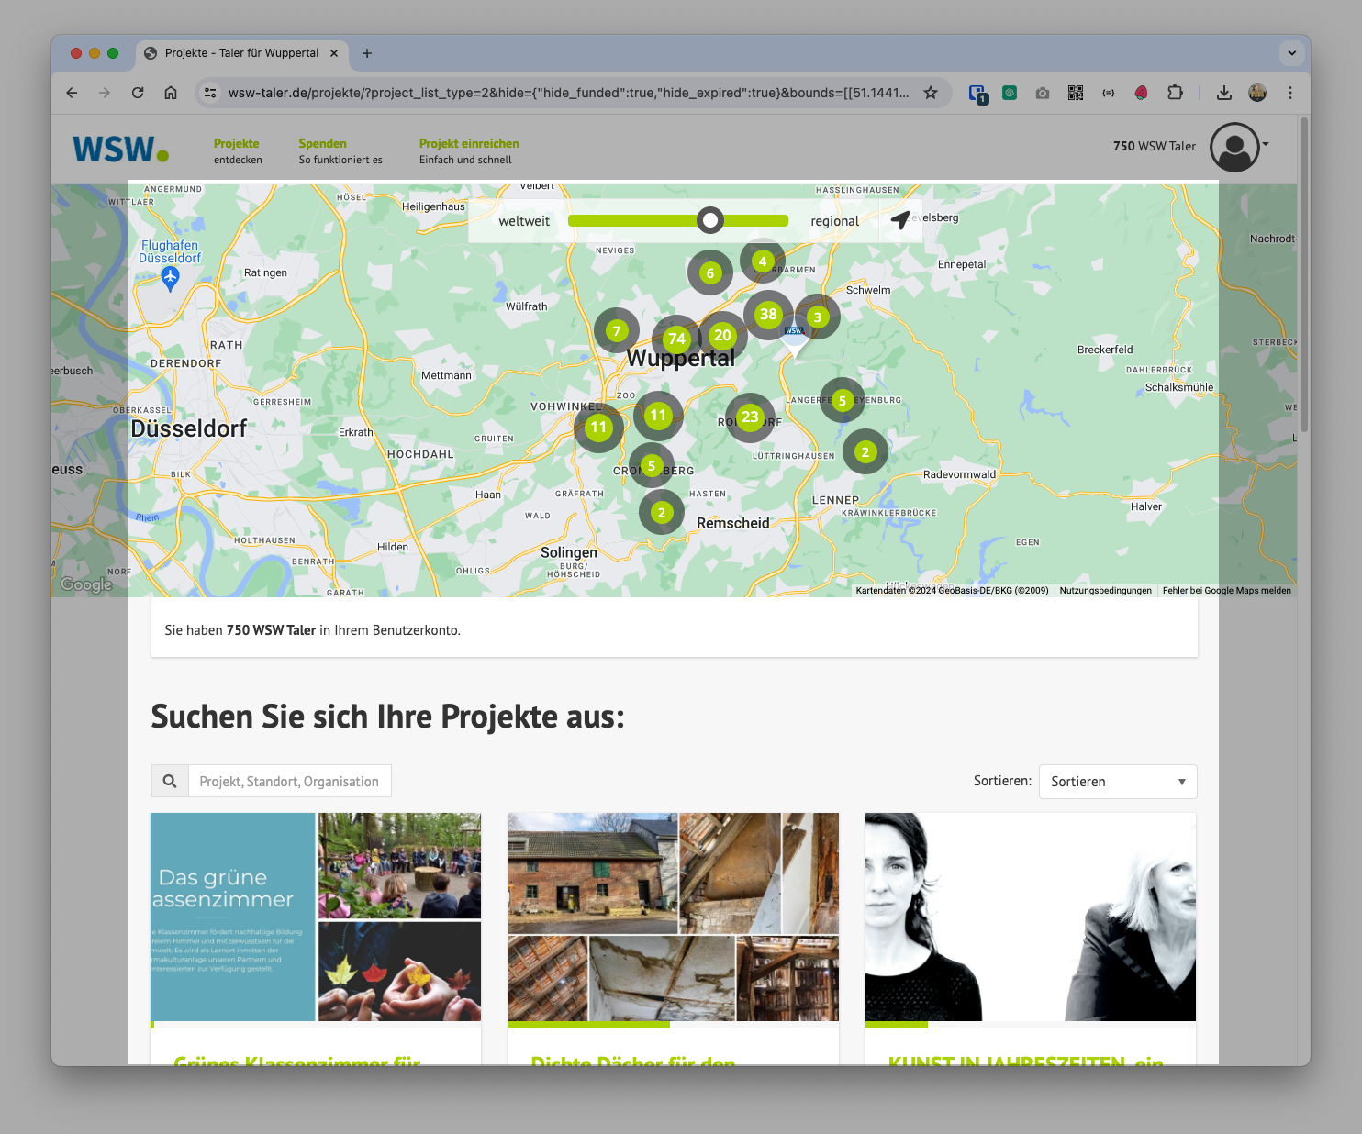
Task: Click the map cluster marker 2 near Lüttringhausen
Action: (x=865, y=451)
